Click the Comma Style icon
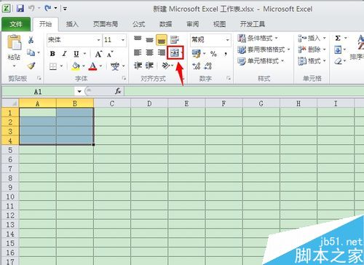The image size is (364, 265). click(x=226, y=54)
